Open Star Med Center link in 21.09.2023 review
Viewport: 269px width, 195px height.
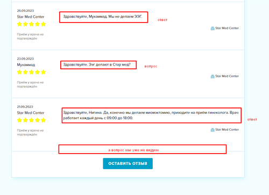227,129
